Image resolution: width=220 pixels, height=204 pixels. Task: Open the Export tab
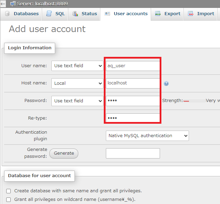coord(167,14)
